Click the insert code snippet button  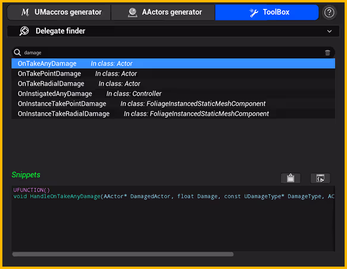coord(320,178)
